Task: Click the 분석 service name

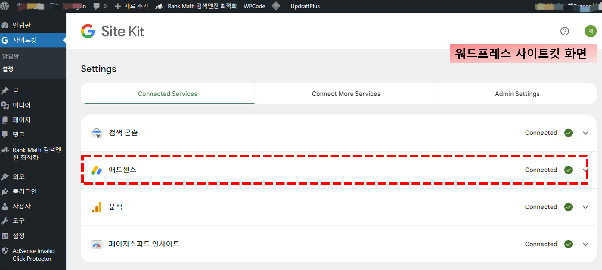Action: tap(115, 207)
